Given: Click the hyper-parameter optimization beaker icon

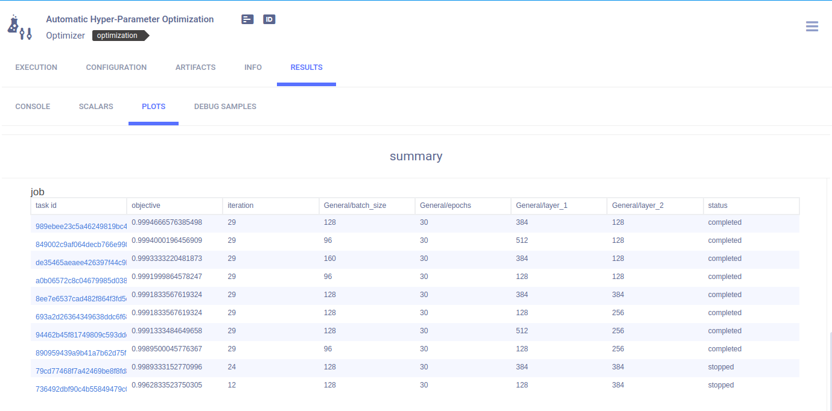Looking at the screenshot, I should click(19, 27).
